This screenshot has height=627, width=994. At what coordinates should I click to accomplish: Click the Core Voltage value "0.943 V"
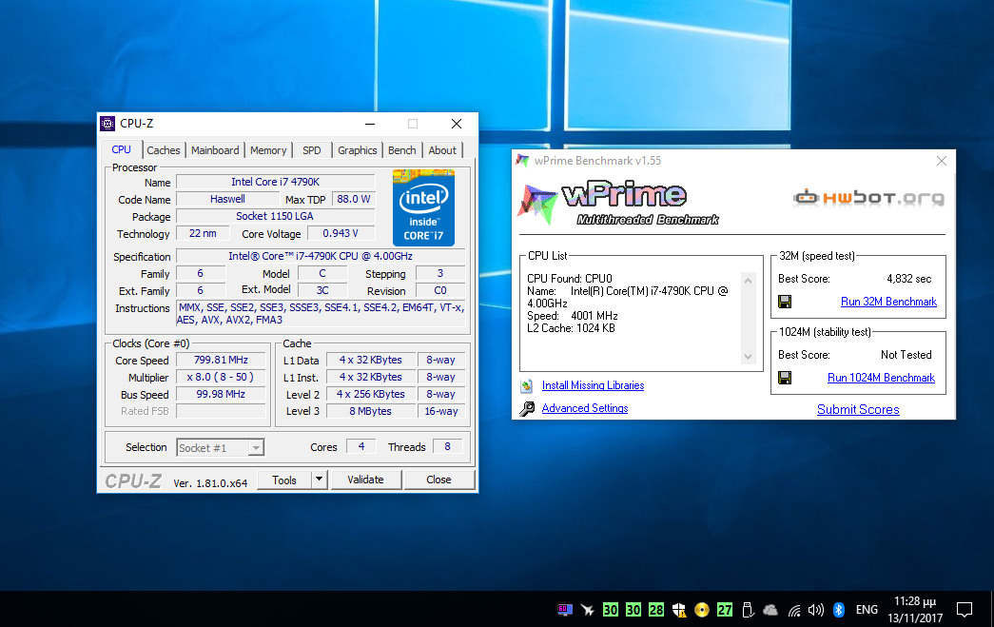tap(341, 233)
